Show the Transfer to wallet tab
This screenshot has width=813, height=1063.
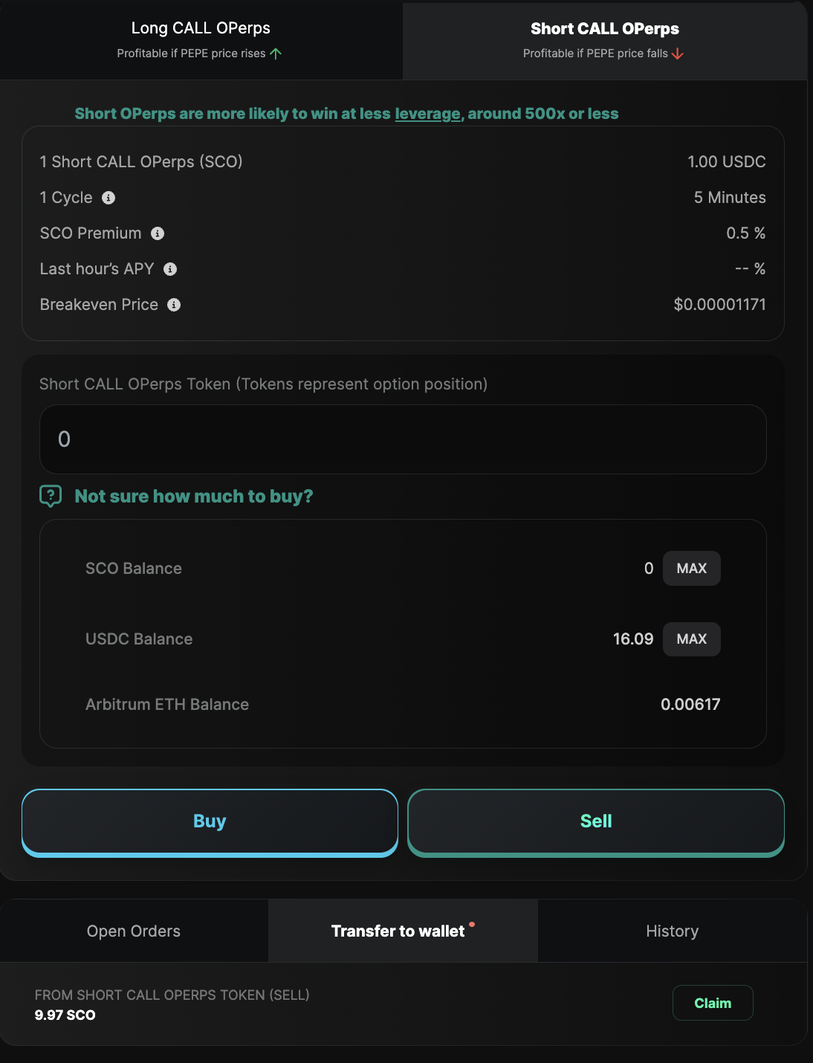point(398,931)
